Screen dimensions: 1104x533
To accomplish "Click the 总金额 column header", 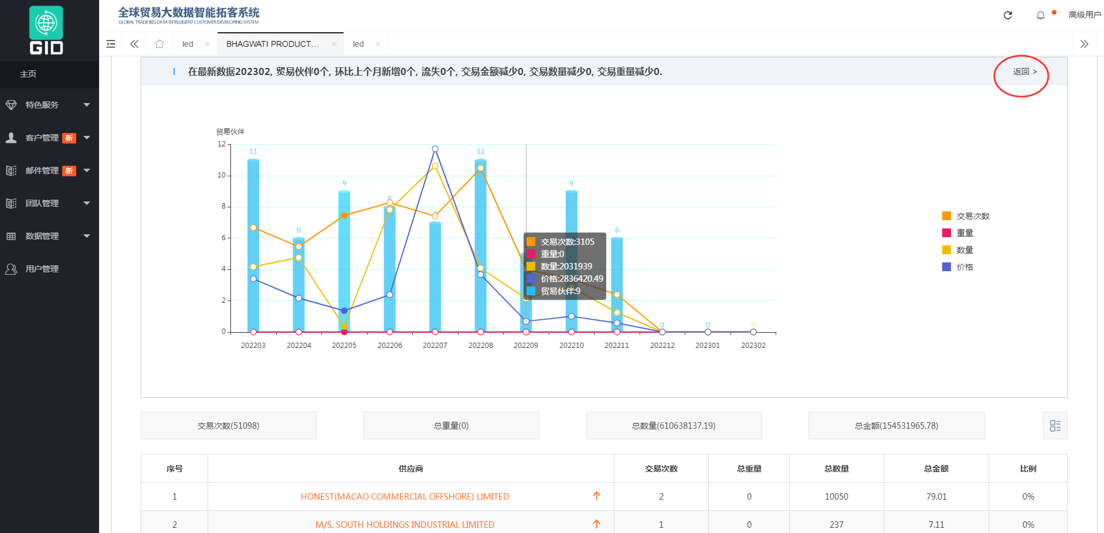I will click(936, 469).
